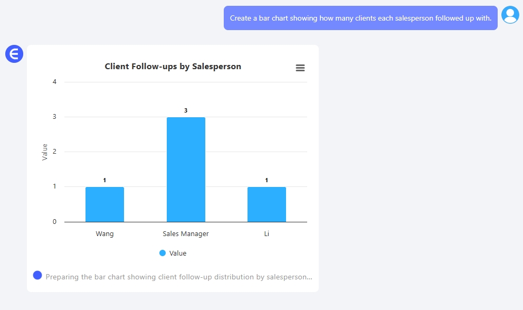
Task: Click the "1" data label above Li bar
Action: 267,180
